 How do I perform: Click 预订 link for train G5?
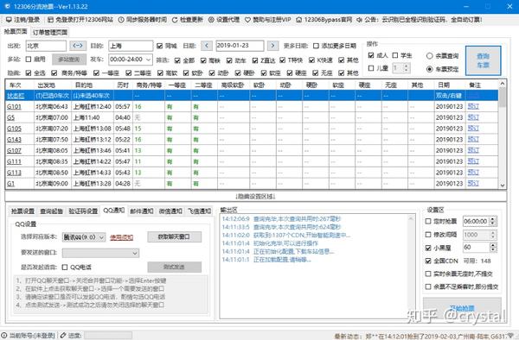click(473, 117)
